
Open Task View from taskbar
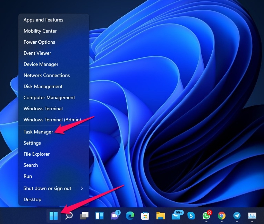click(x=84, y=216)
